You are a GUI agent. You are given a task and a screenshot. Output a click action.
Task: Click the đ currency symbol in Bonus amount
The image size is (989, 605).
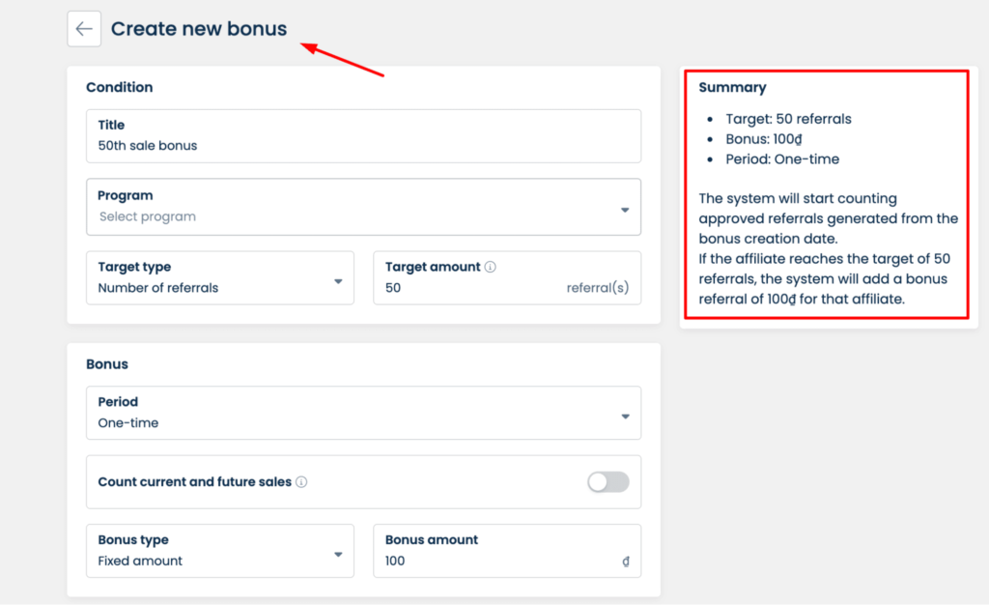(626, 562)
